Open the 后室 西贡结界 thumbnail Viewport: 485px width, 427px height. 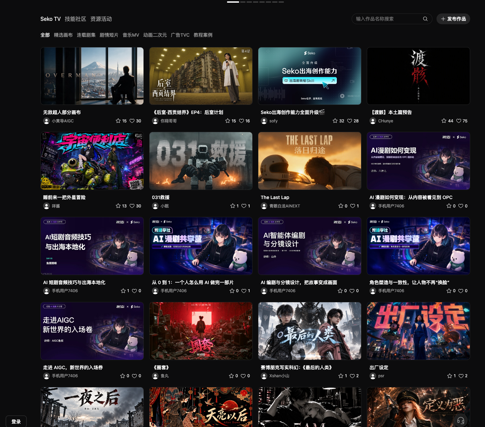(x=201, y=76)
